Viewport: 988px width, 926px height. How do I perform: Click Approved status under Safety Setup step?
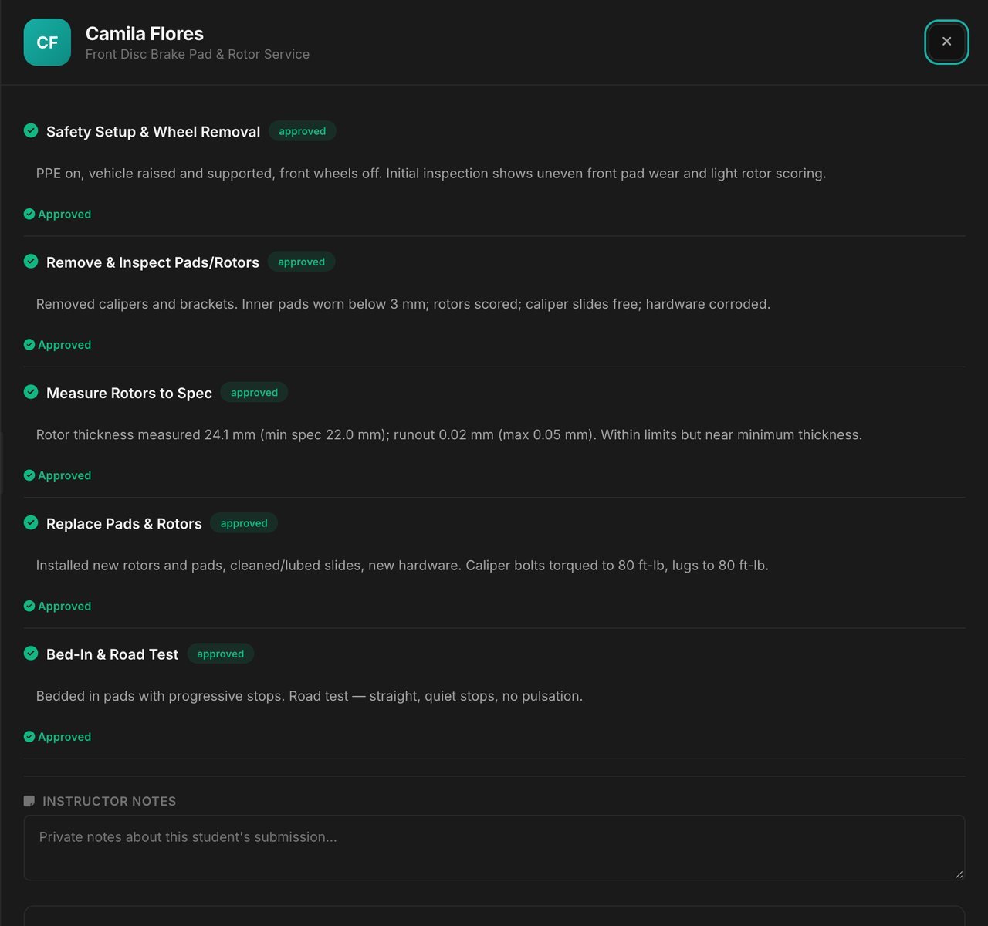click(x=58, y=214)
